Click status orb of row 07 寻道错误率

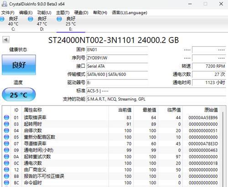pyautogui.click(x=6, y=144)
